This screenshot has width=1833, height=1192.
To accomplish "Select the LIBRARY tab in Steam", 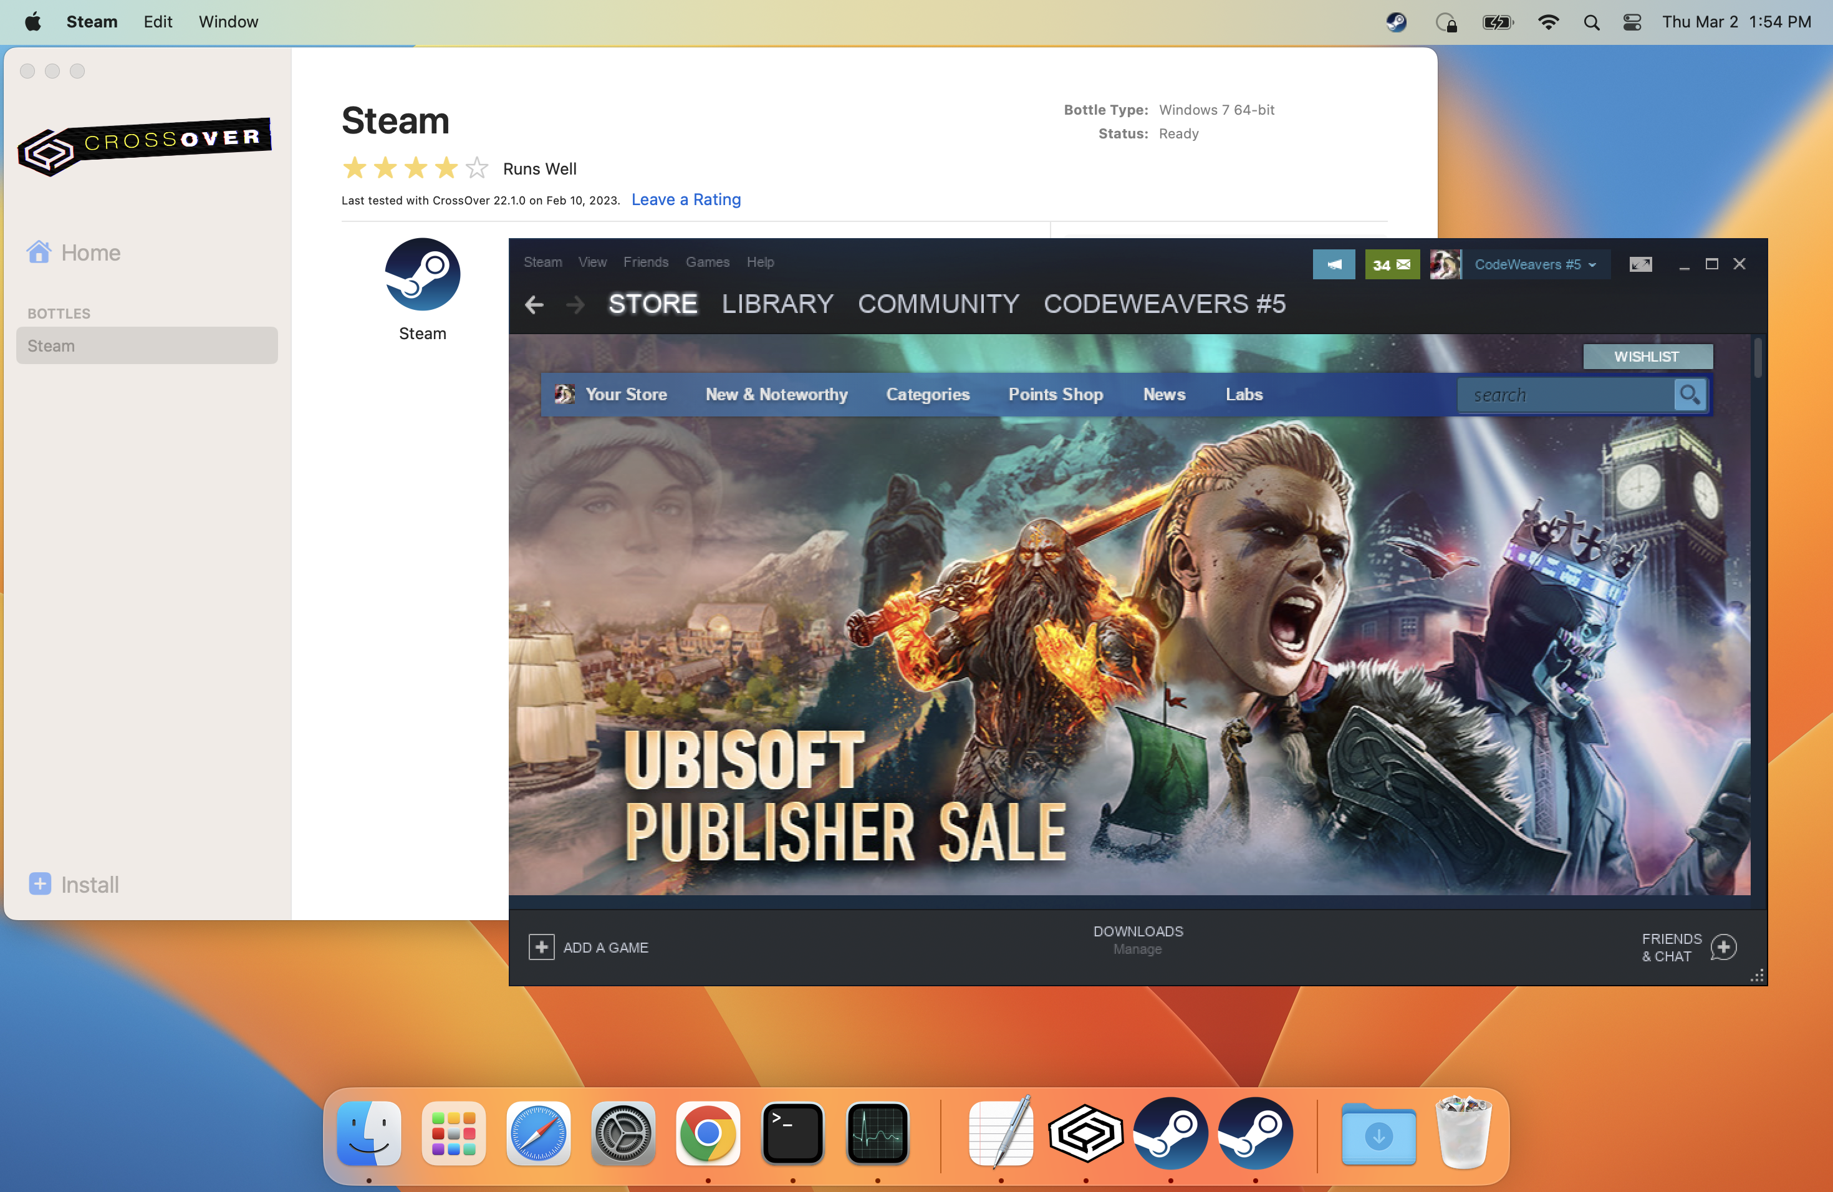I will click(777, 304).
